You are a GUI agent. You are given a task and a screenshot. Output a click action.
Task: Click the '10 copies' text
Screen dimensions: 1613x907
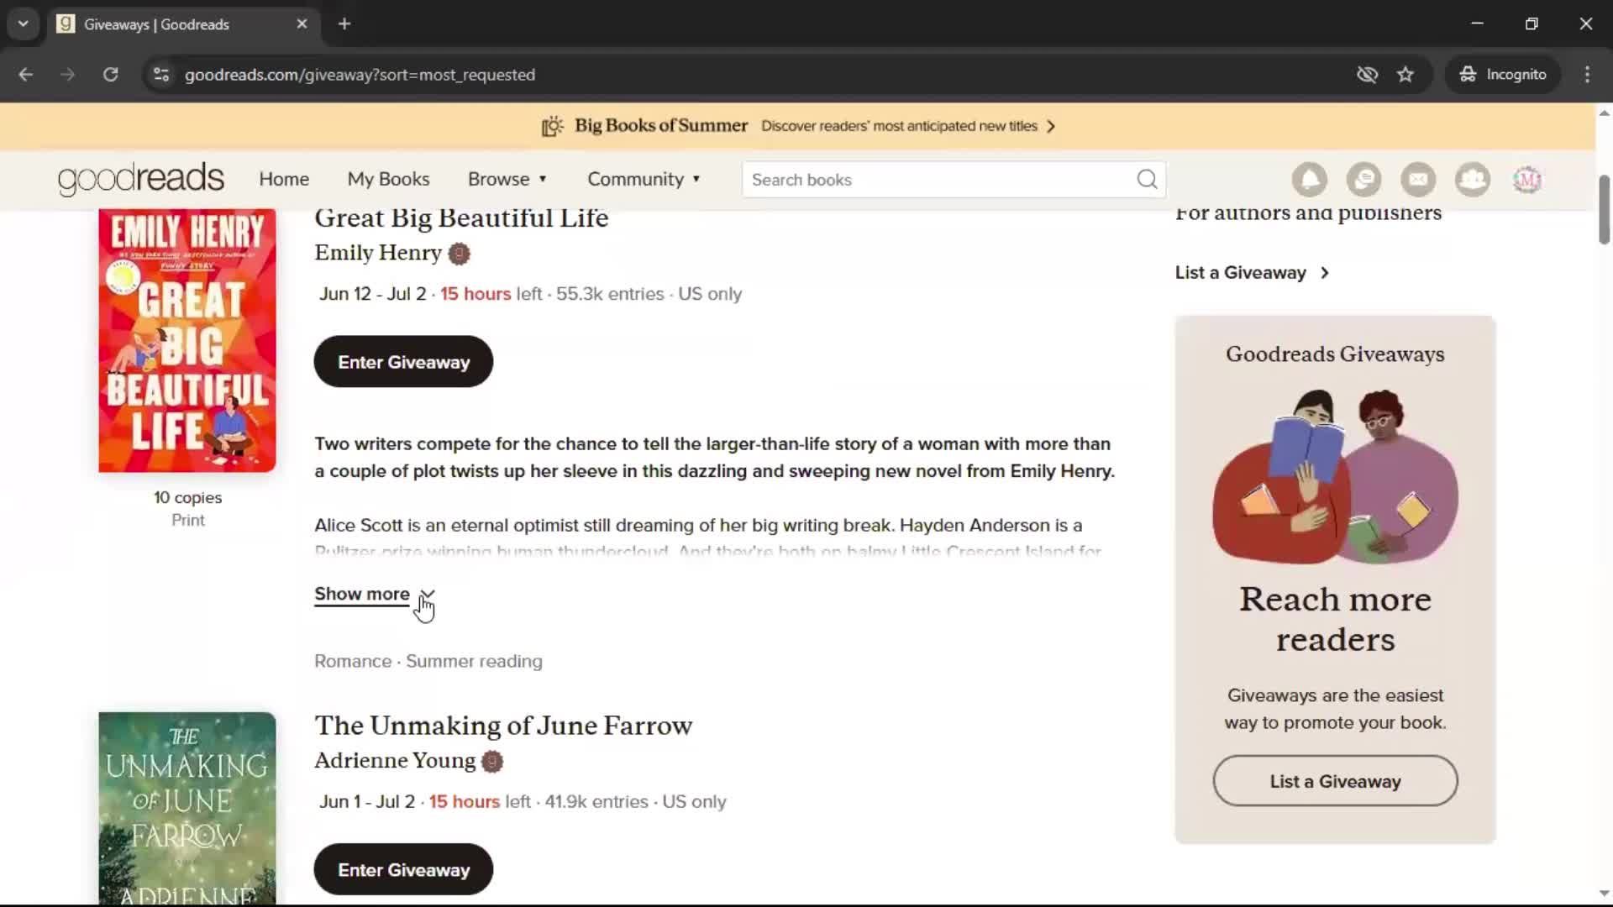point(187,498)
